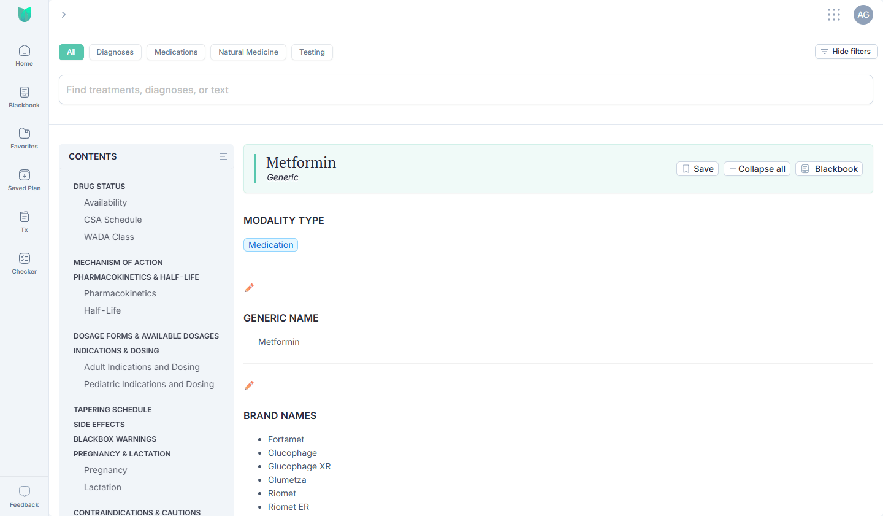
Task: Open the AG user avatar menu
Action: tap(863, 15)
